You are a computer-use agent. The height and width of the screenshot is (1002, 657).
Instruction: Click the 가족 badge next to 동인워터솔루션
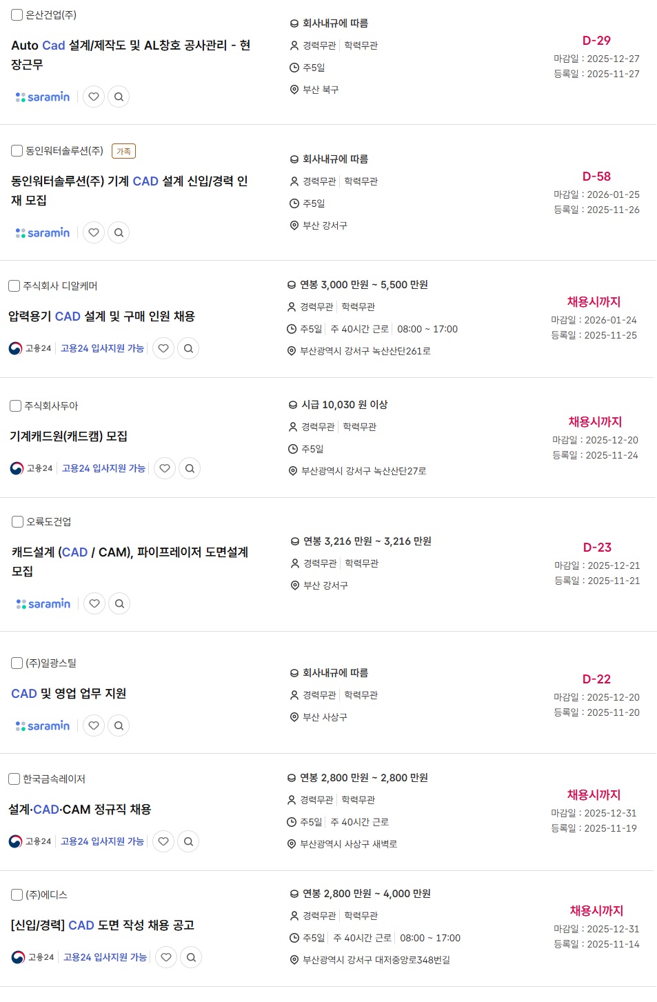(x=123, y=151)
